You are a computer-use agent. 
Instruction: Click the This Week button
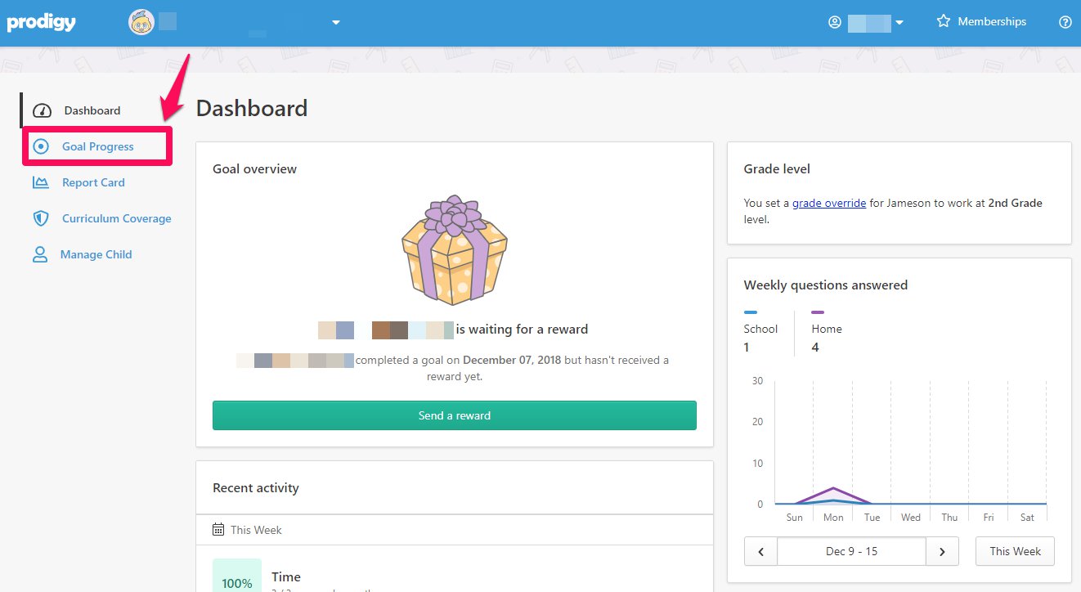[1015, 551]
